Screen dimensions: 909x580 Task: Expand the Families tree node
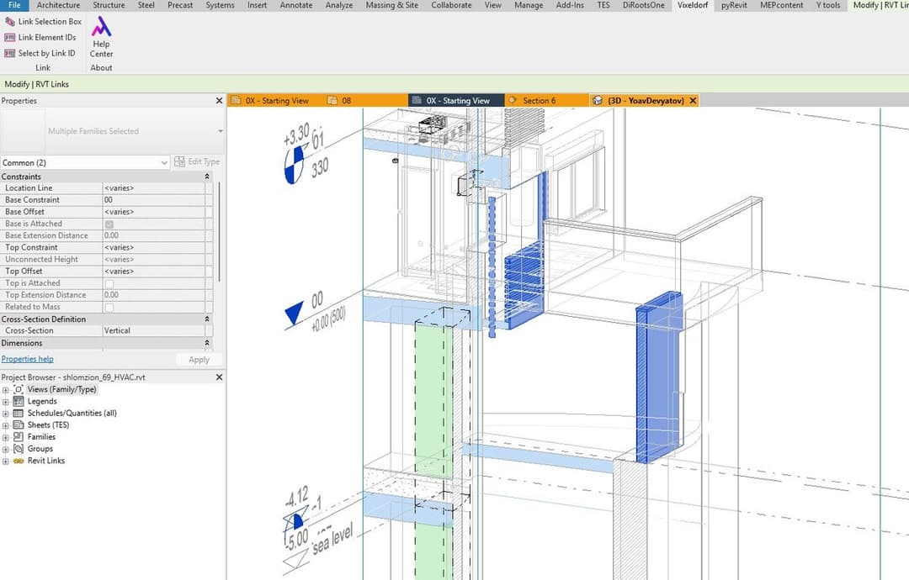6,438
